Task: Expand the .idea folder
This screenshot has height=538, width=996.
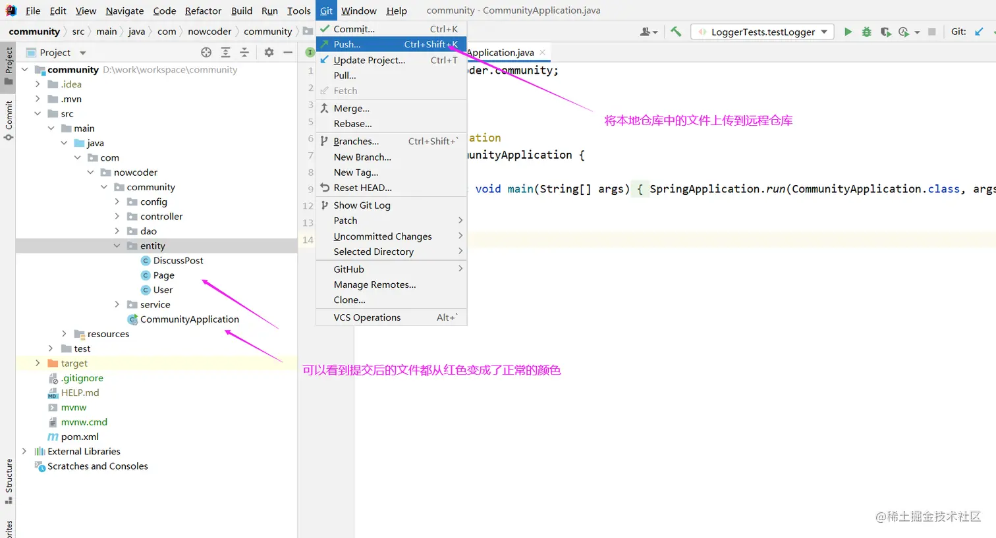Action: tap(38, 84)
